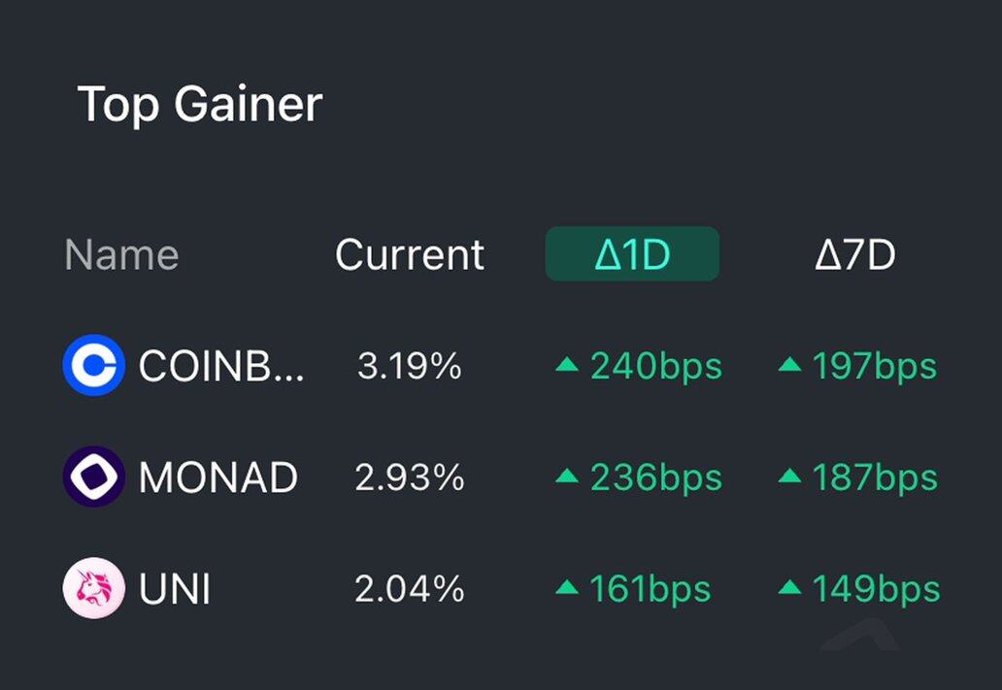Click Coinbase current value 3.19%
The width and height of the screenshot is (1002, 690).
pyautogui.click(x=409, y=367)
